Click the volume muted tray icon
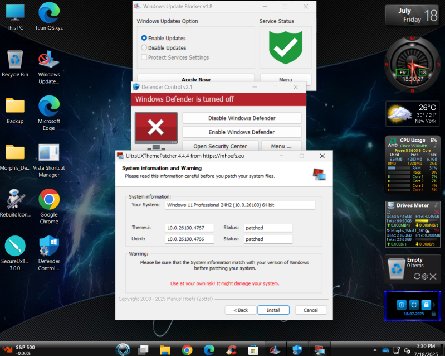445x356 pixels. (407, 350)
